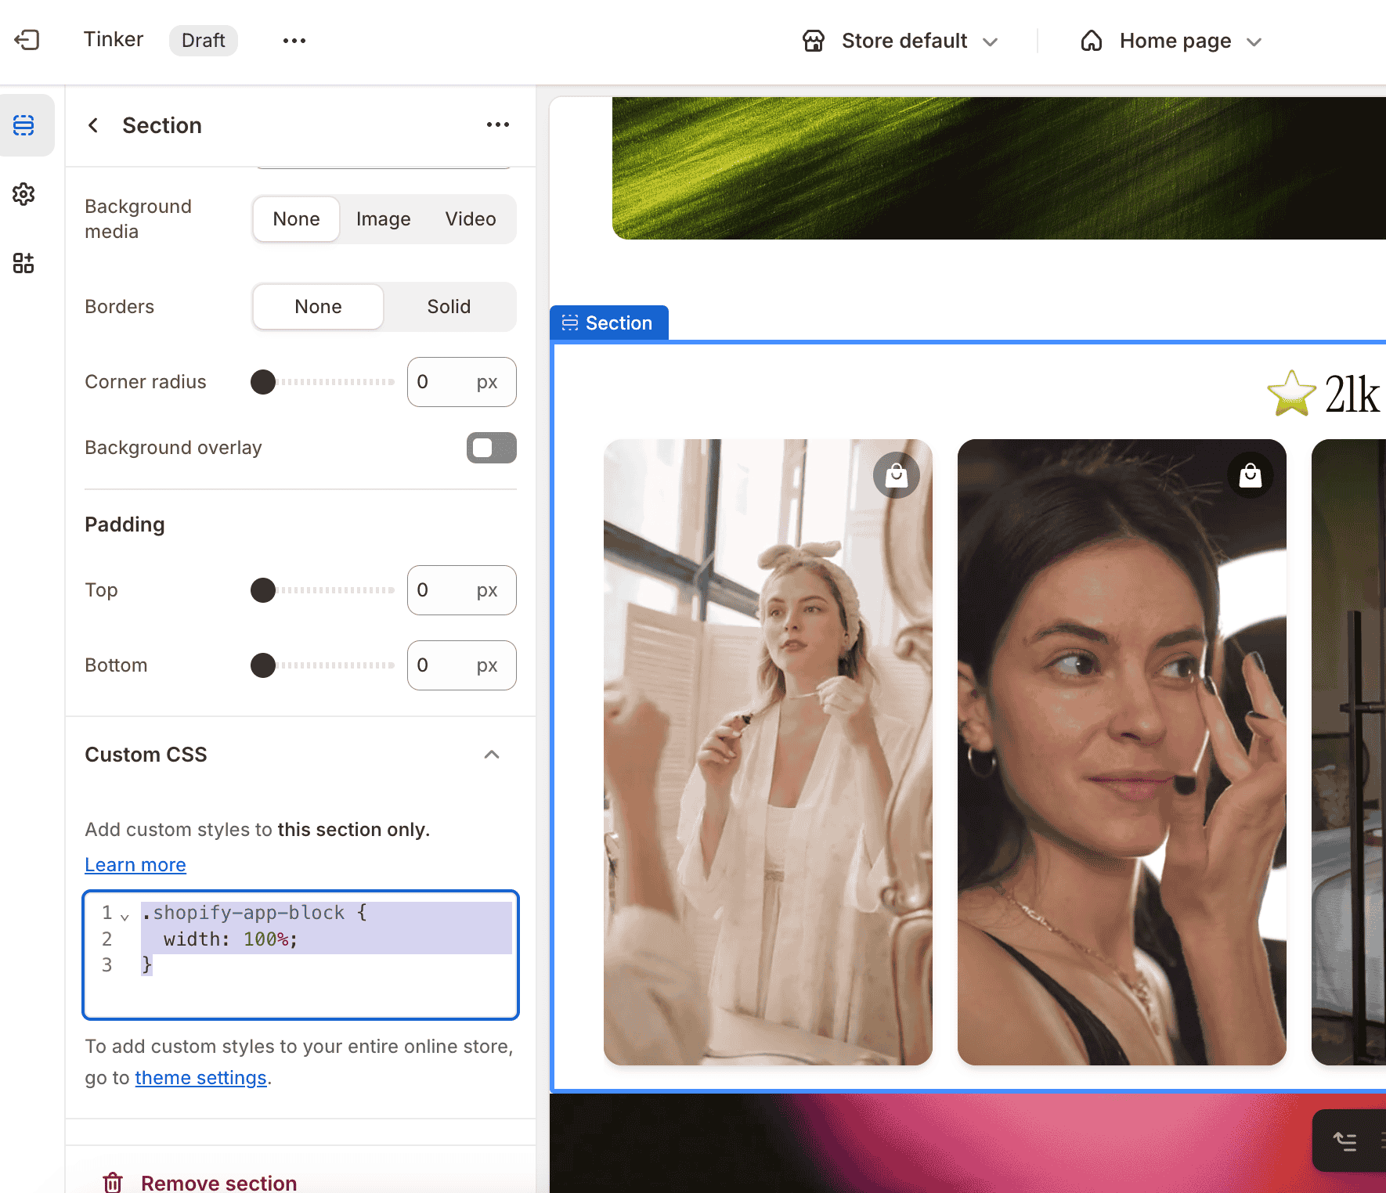Exit the theme editor
The height and width of the screenshot is (1193, 1386).
(27, 40)
